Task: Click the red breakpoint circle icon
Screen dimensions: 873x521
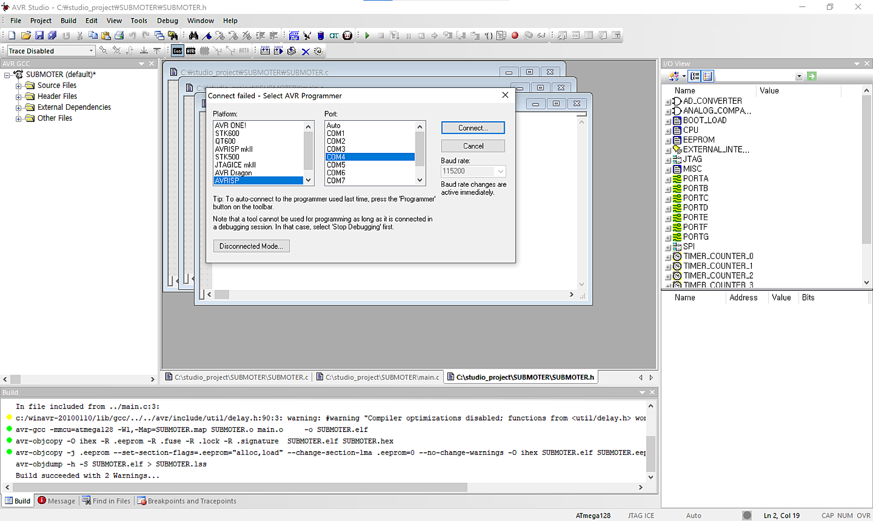Action: click(x=515, y=35)
